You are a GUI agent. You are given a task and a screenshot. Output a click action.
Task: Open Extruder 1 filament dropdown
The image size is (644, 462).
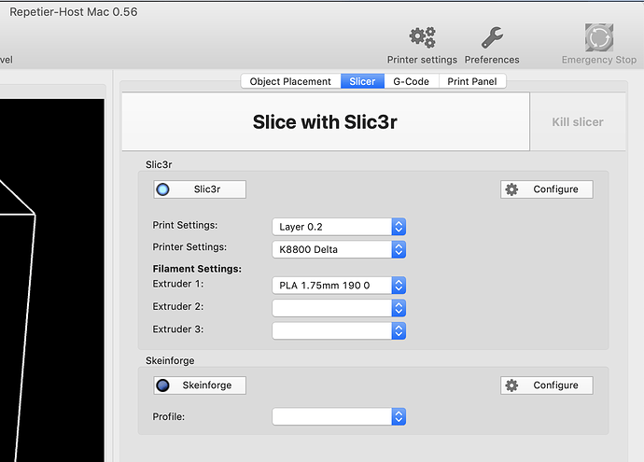pos(339,286)
